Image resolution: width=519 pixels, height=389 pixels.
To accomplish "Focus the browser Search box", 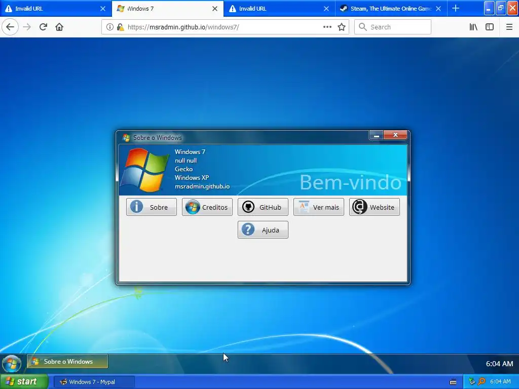I will (x=393, y=27).
